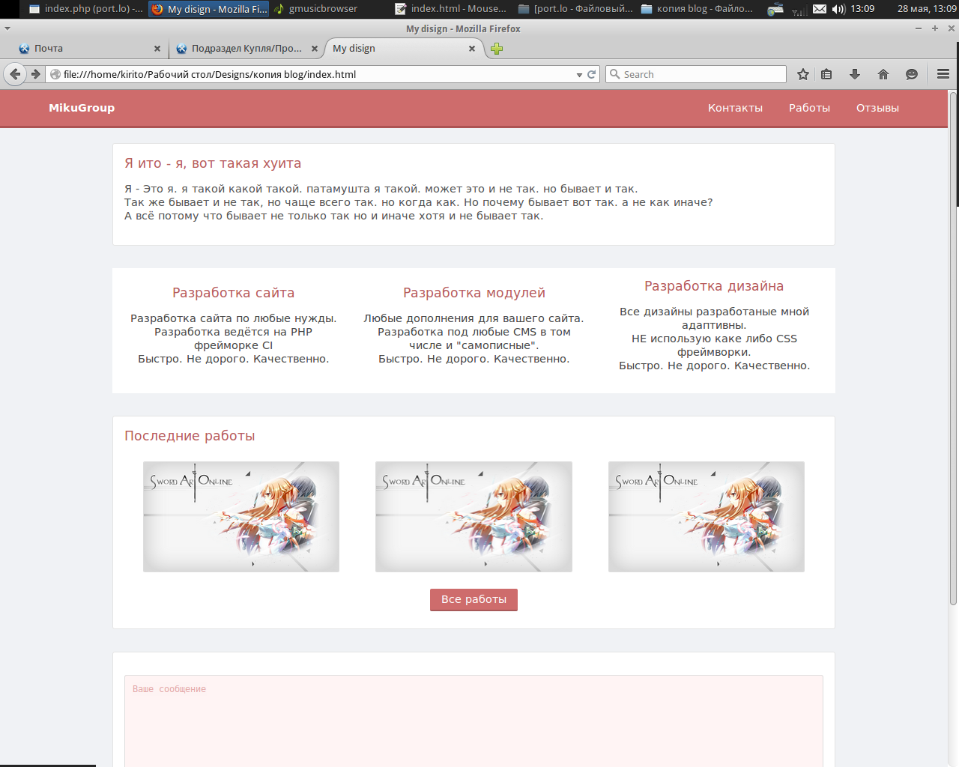959x767 pixels.
Task: Show bookmarks list icon
Action: [x=826, y=74]
